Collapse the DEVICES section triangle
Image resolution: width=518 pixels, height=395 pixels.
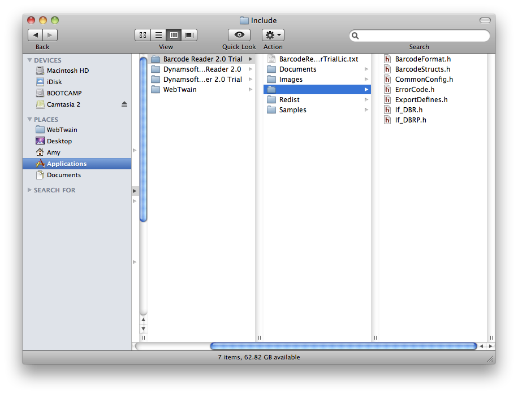click(30, 60)
